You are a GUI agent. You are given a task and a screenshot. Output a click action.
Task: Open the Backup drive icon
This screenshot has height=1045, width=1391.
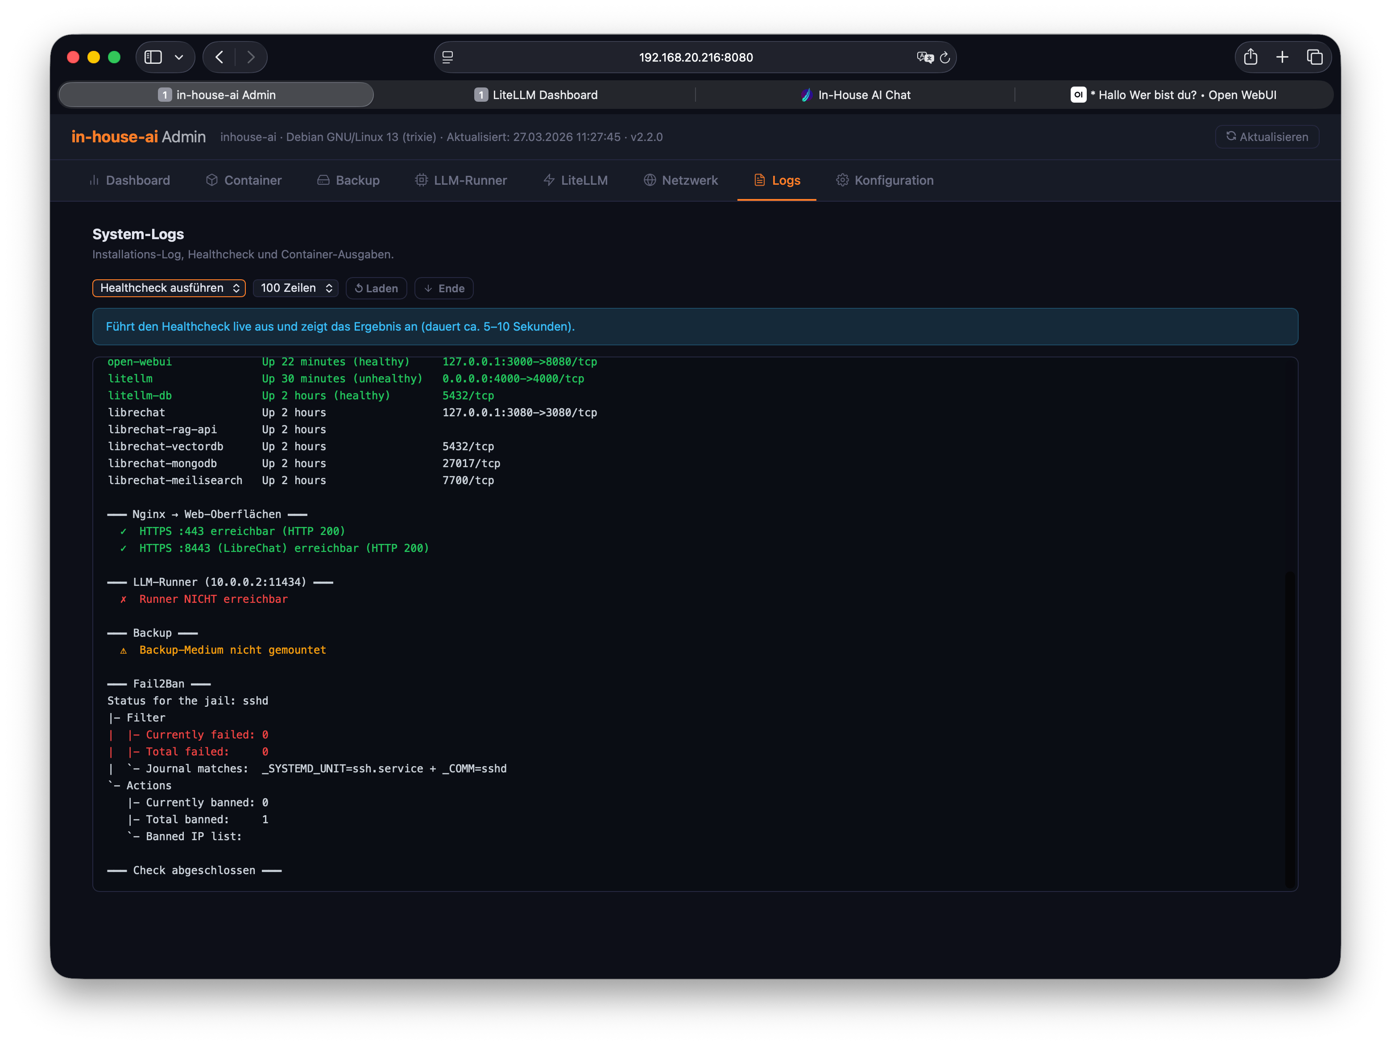coord(323,180)
